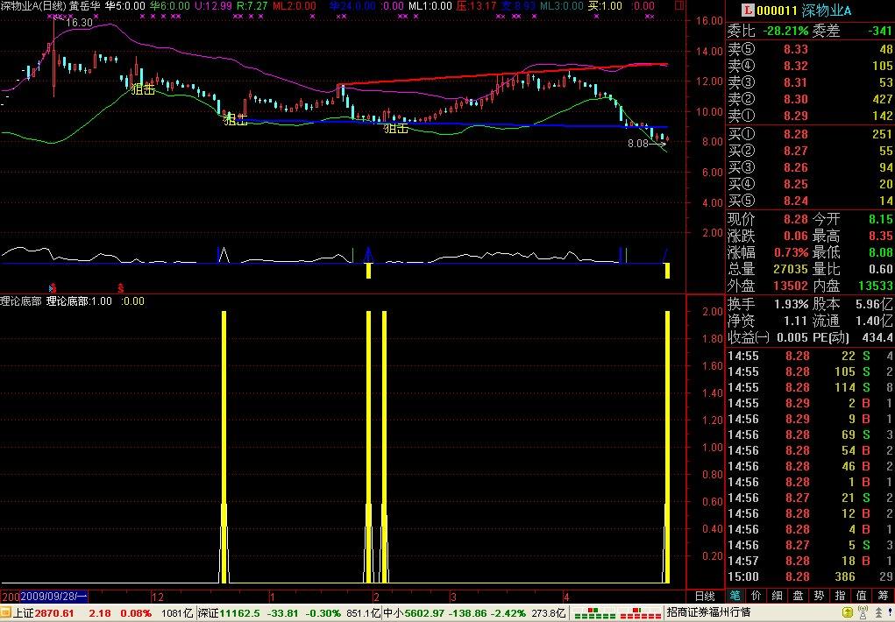Click the second red S marker below the chart
The image size is (895, 622).
coord(120,287)
